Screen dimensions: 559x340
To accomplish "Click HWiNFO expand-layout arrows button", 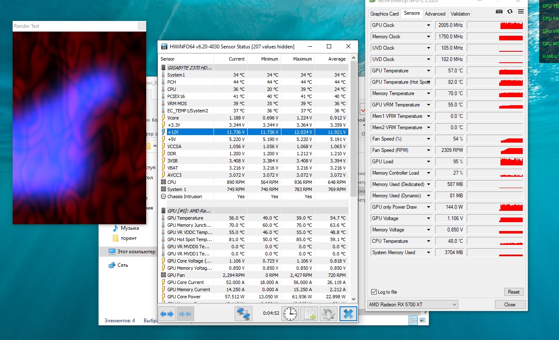I will pos(167,314).
